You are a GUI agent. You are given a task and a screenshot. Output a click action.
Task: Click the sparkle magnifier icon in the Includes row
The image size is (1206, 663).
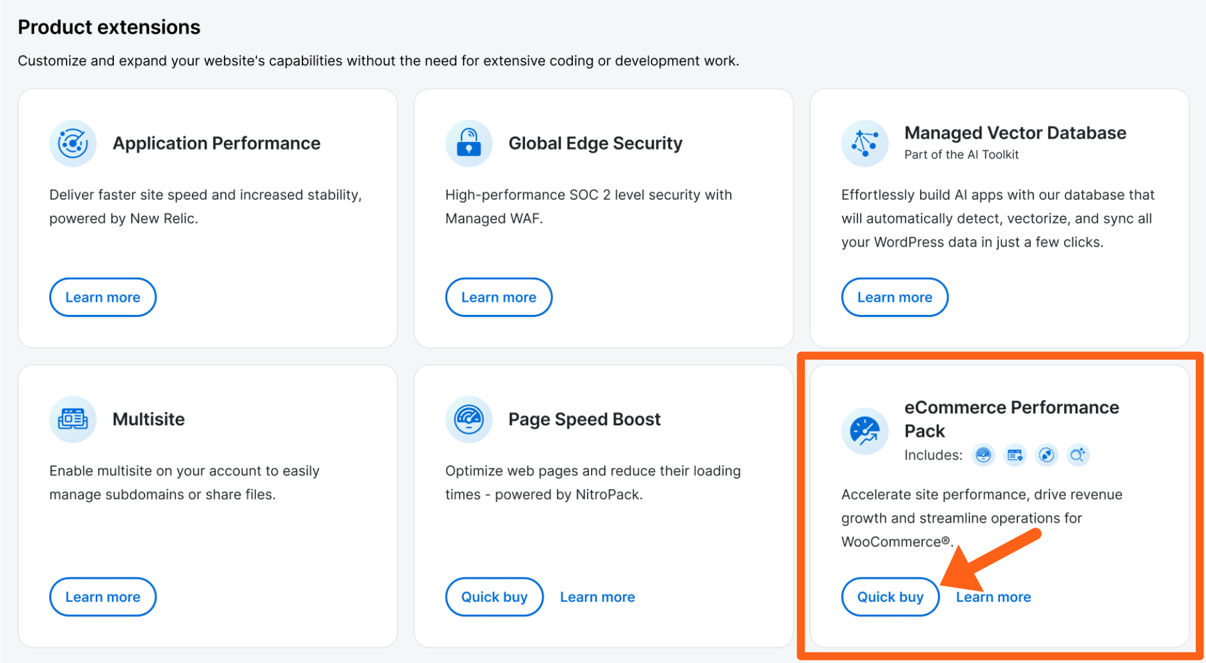(1077, 455)
